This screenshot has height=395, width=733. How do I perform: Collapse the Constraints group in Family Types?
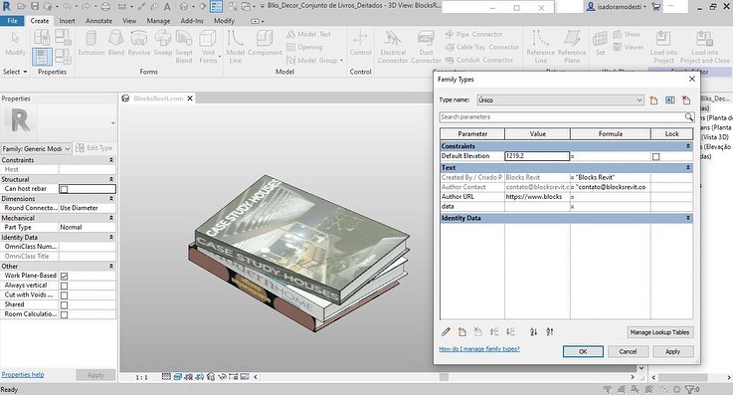tap(687, 146)
